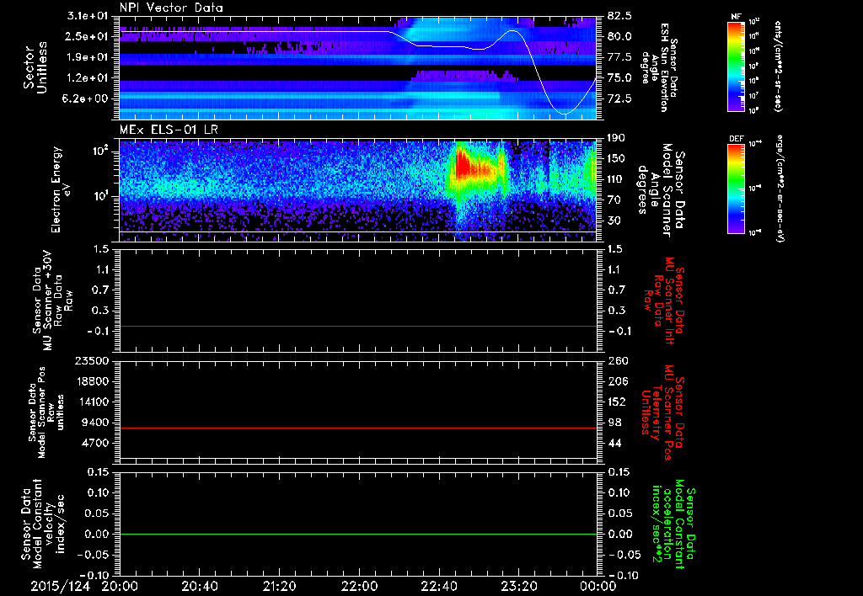863x596 pixels.
Task: Click the 3.1e+01 sector tick label
Action: [x=89, y=16]
